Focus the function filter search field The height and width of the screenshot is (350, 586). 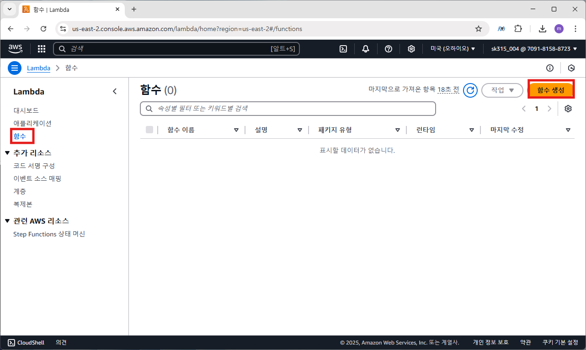(288, 109)
